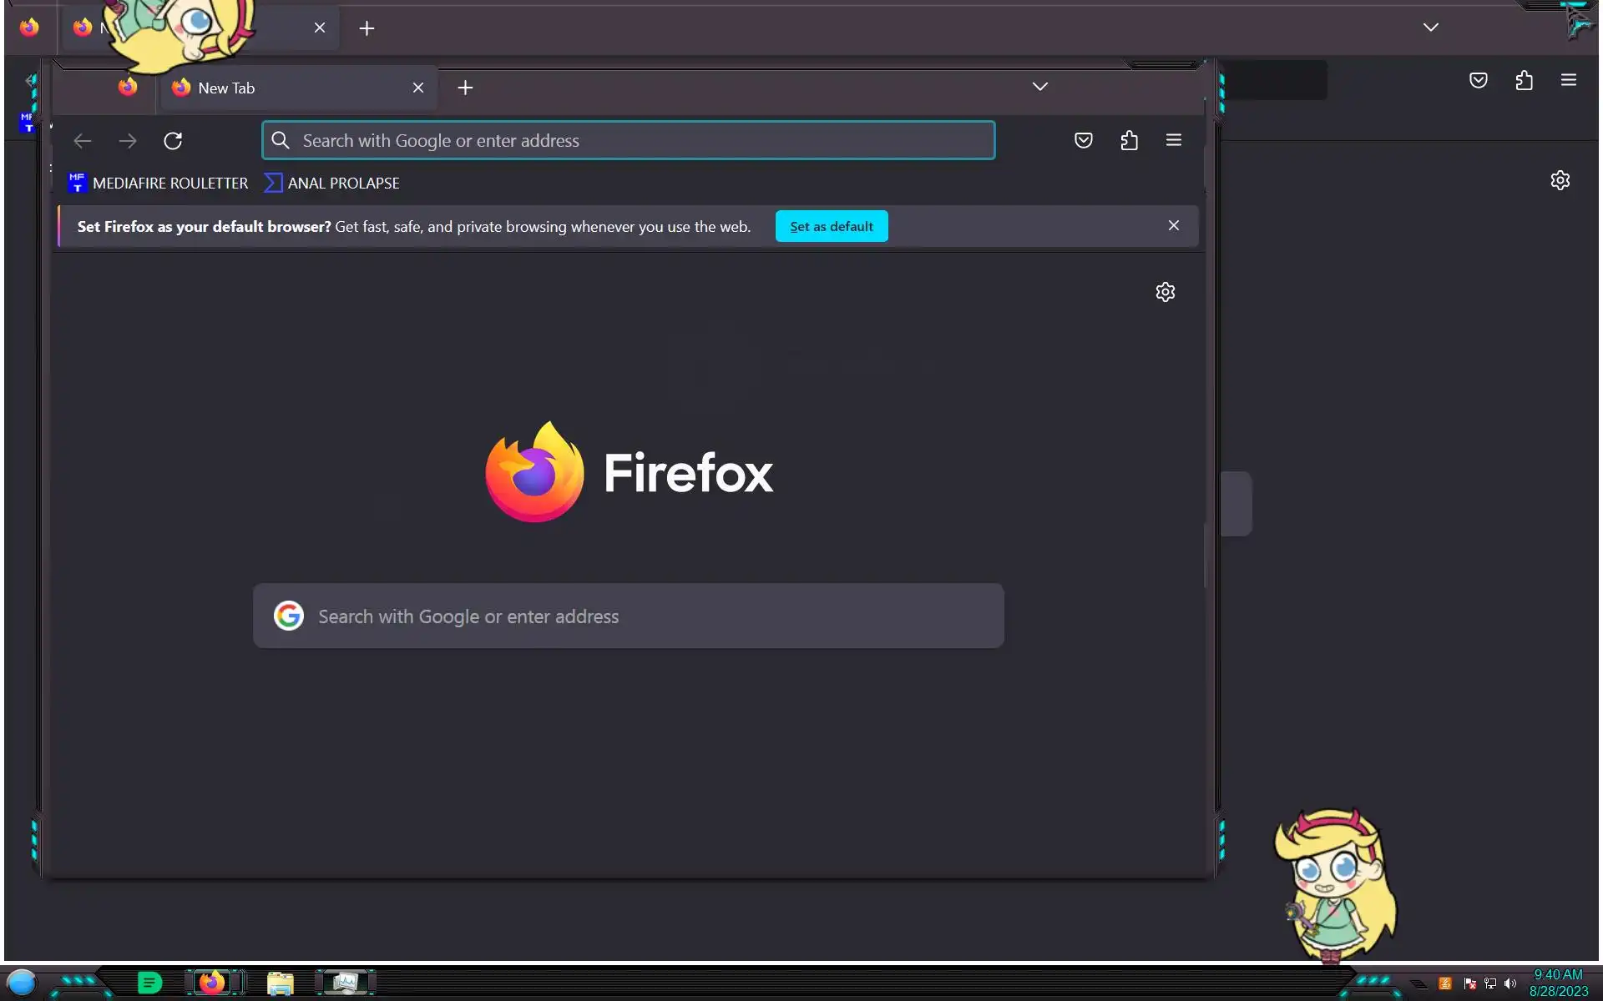Click the forward arrow navigation icon
This screenshot has width=1603, height=1001.
(128, 141)
